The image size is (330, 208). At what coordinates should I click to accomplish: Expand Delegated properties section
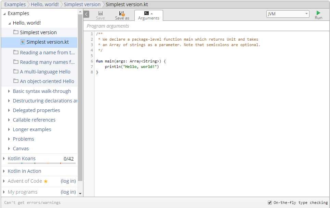pyautogui.click(x=9, y=110)
